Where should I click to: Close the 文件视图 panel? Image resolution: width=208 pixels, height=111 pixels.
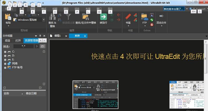click(x=44, y=36)
